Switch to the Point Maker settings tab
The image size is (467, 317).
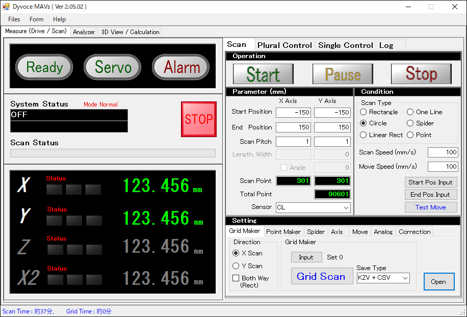click(x=283, y=231)
